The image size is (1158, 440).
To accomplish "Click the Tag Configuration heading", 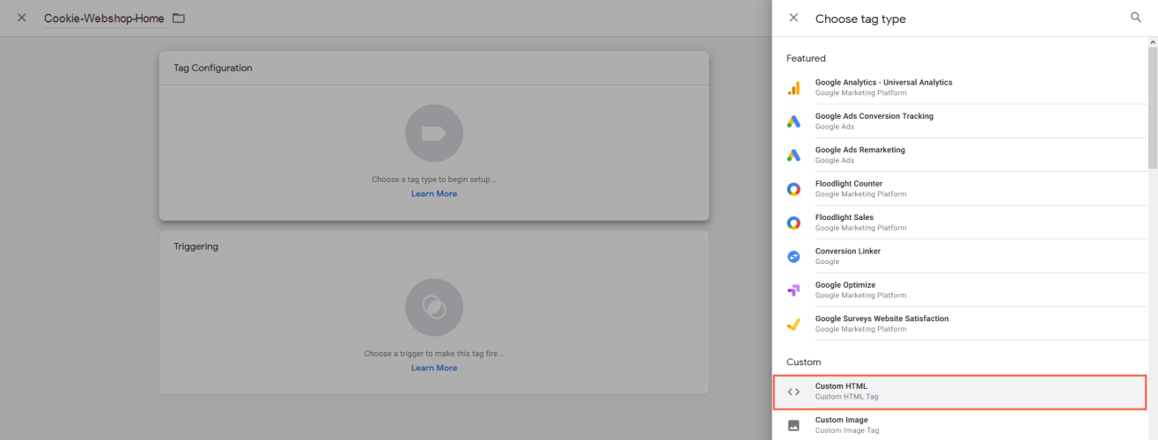I will 213,68.
